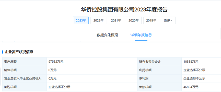Screen dimensions: 221x92
Task: Click the value 57532万元
Action: [56, 62]
